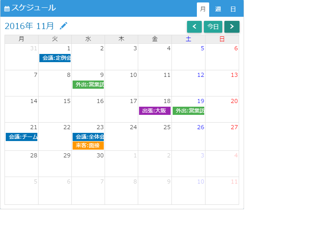
Task: Select day 10 in the calendar
Action: [121, 83]
